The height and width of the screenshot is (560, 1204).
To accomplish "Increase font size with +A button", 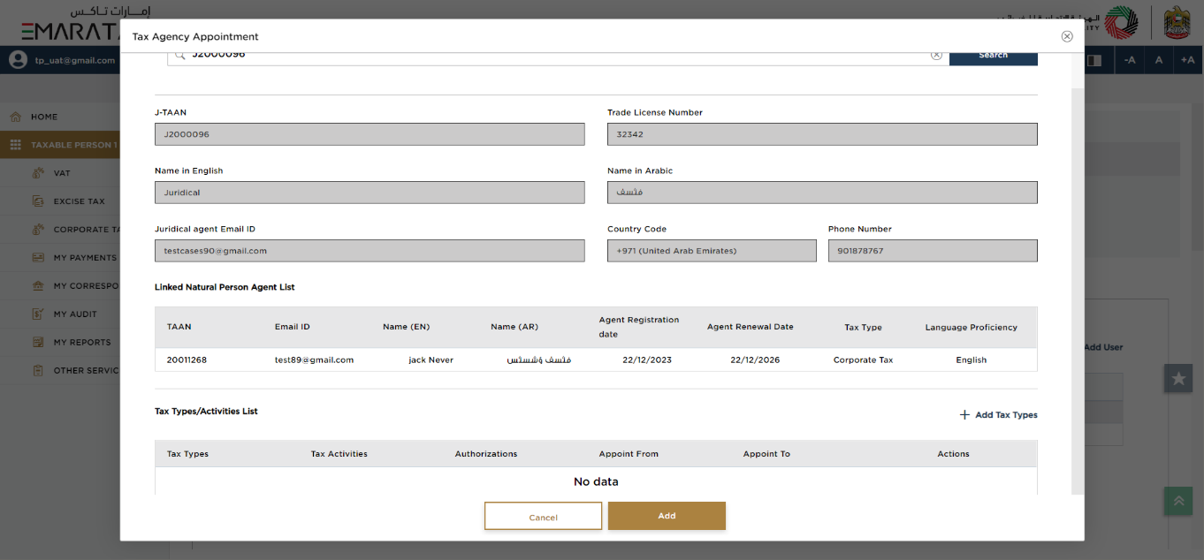I will (x=1187, y=60).
